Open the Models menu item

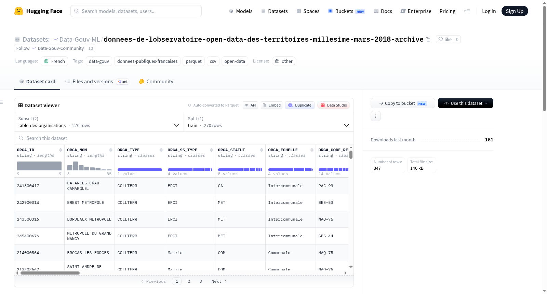[x=241, y=11]
